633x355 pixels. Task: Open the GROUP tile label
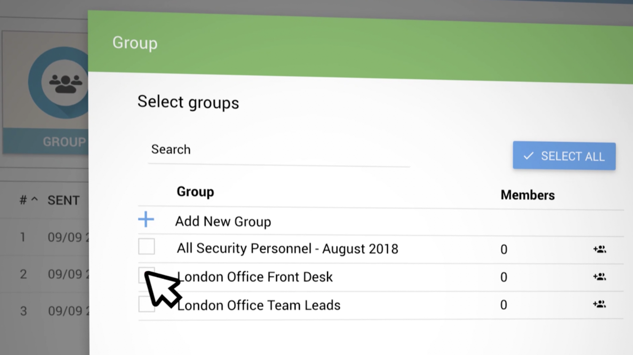(64, 142)
